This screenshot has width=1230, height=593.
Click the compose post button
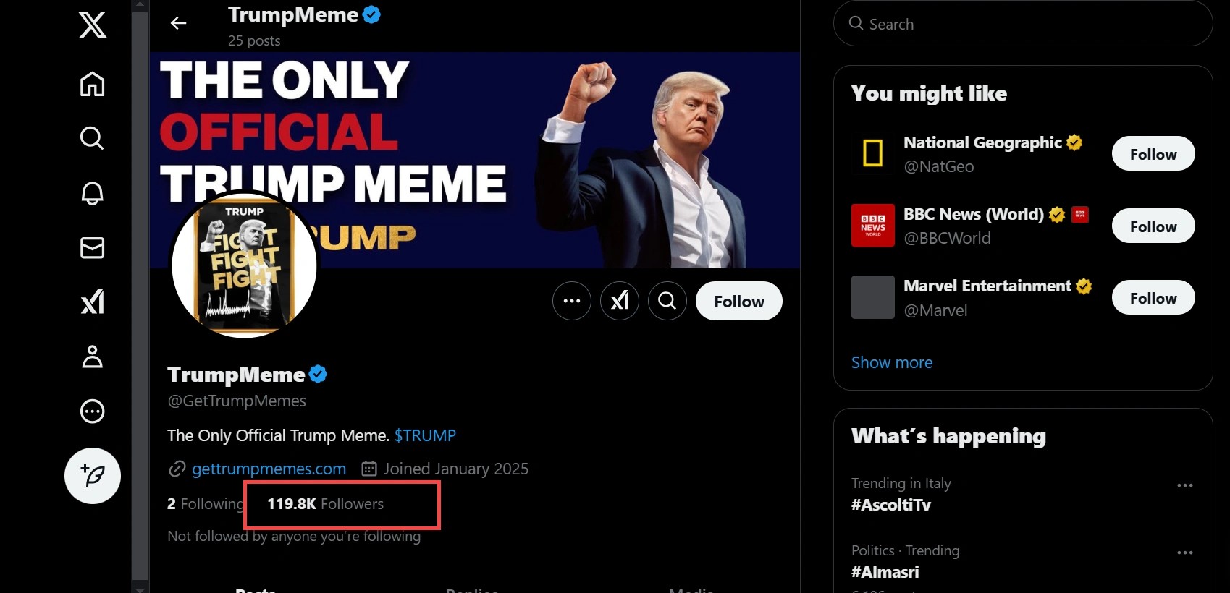tap(93, 475)
